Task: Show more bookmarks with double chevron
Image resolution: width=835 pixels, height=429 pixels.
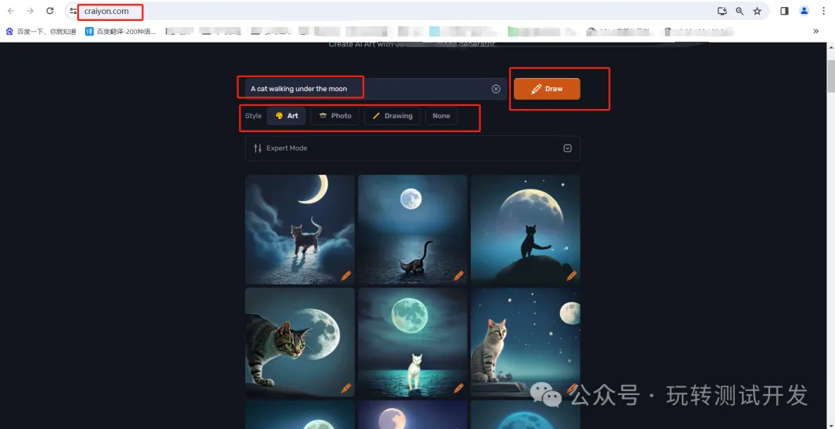Action: point(816,32)
